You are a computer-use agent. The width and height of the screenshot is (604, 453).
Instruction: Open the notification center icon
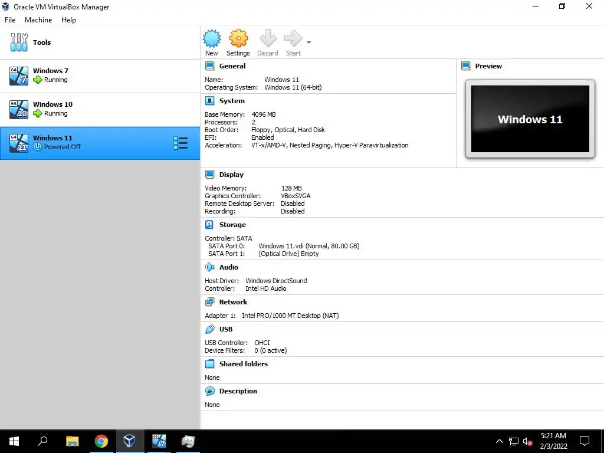pyautogui.click(x=585, y=441)
